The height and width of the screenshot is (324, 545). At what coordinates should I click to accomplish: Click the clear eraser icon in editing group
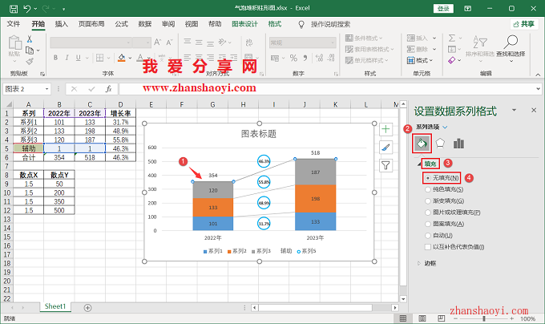[452, 60]
